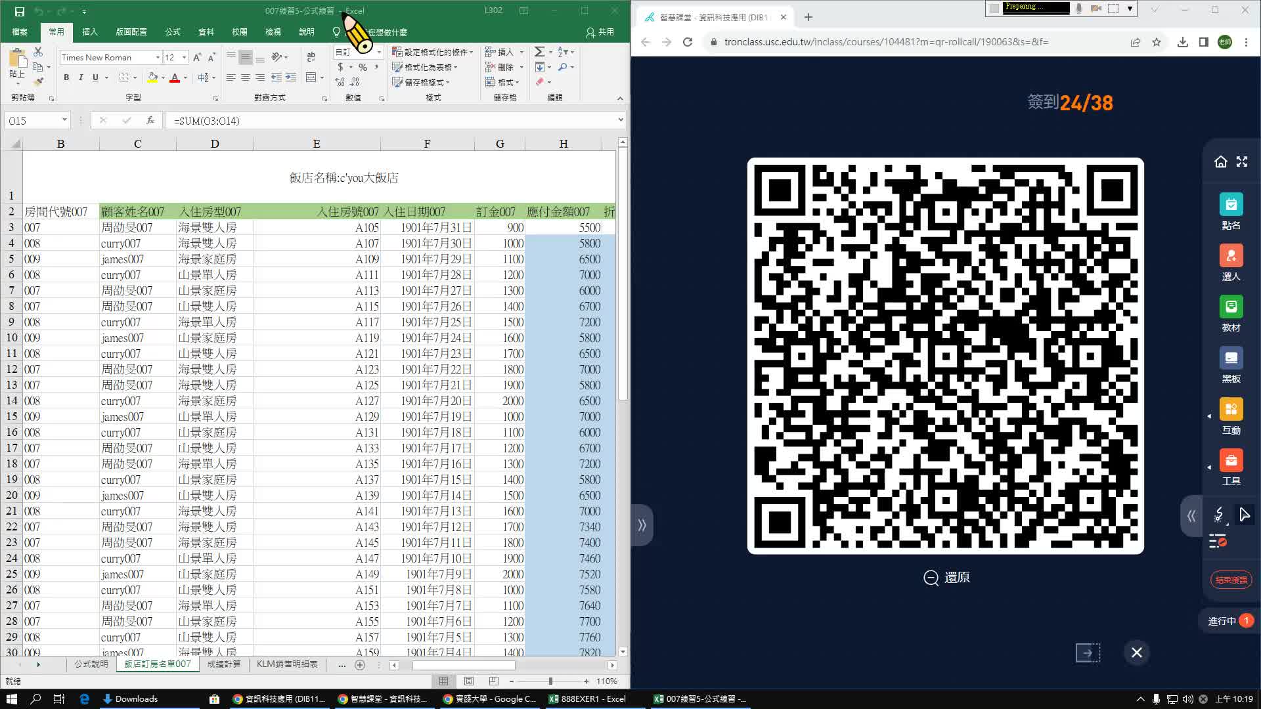Click 還原 to shrink the QR code

pyautogui.click(x=946, y=578)
